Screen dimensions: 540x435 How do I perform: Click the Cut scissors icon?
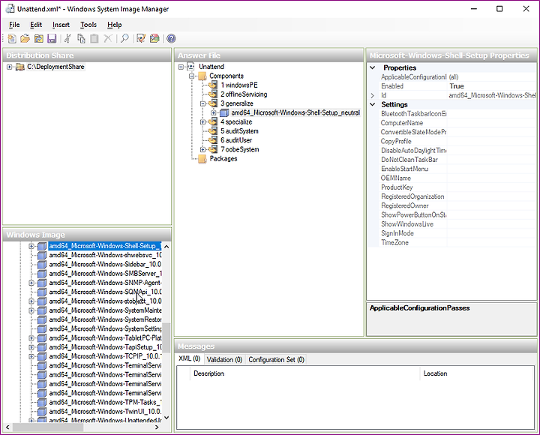click(x=67, y=38)
